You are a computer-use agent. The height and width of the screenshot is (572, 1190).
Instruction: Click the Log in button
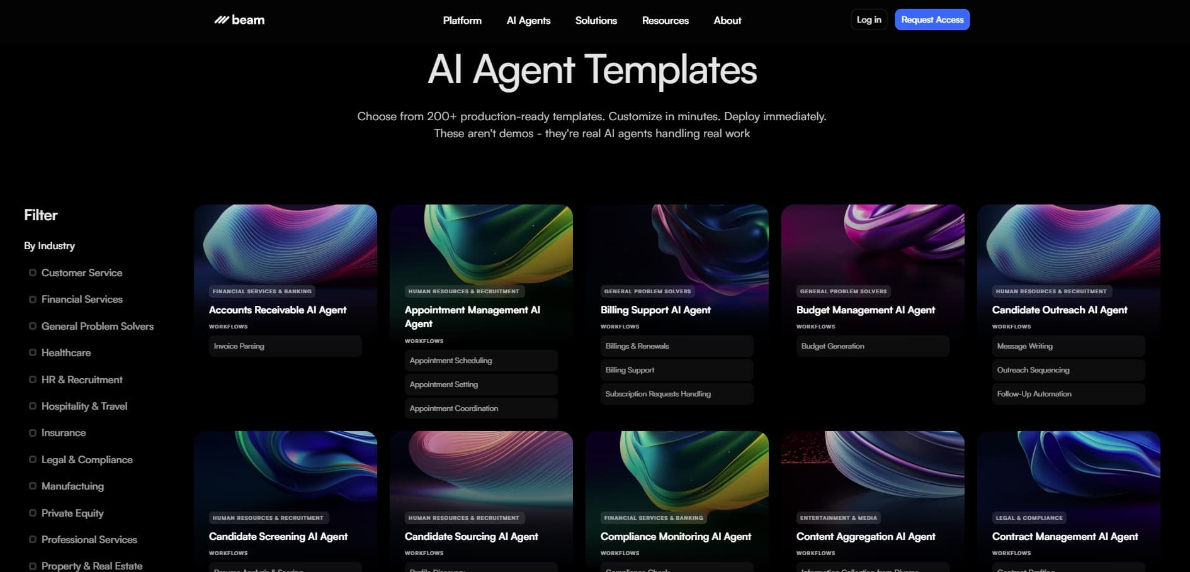868,20
